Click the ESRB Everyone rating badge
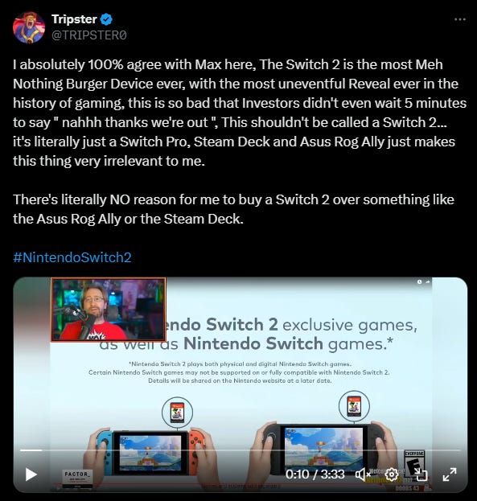Image resolution: width=477 pixels, height=501 pixels. [414, 465]
